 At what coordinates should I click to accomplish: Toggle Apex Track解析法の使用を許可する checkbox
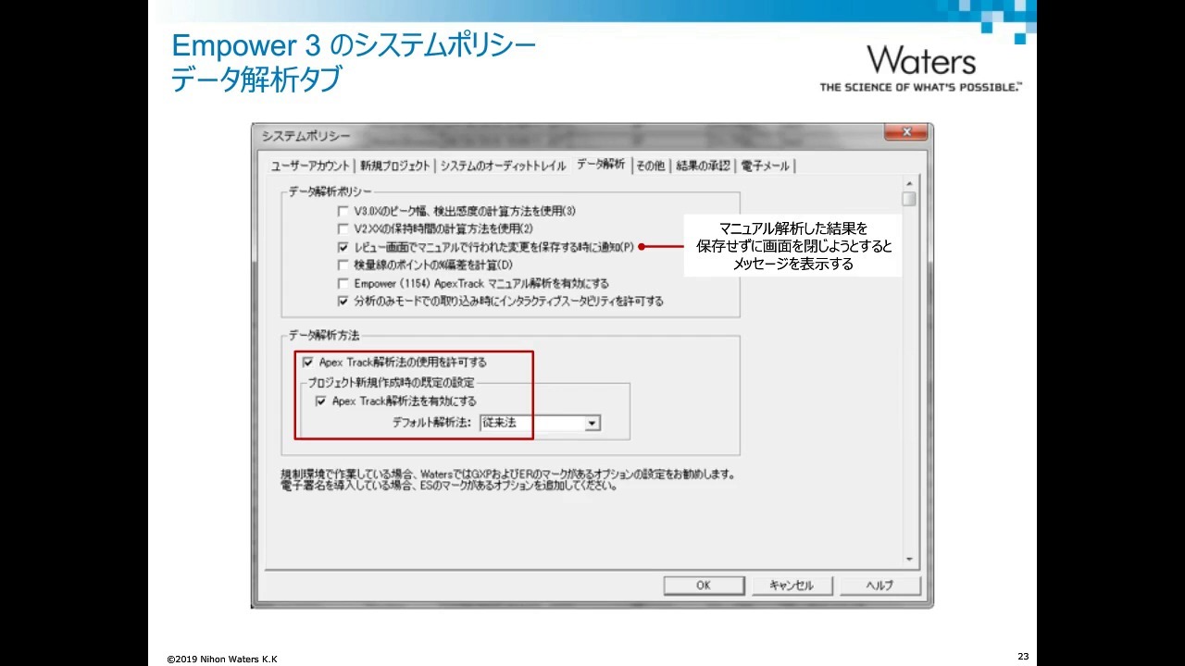pyautogui.click(x=308, y=363)
